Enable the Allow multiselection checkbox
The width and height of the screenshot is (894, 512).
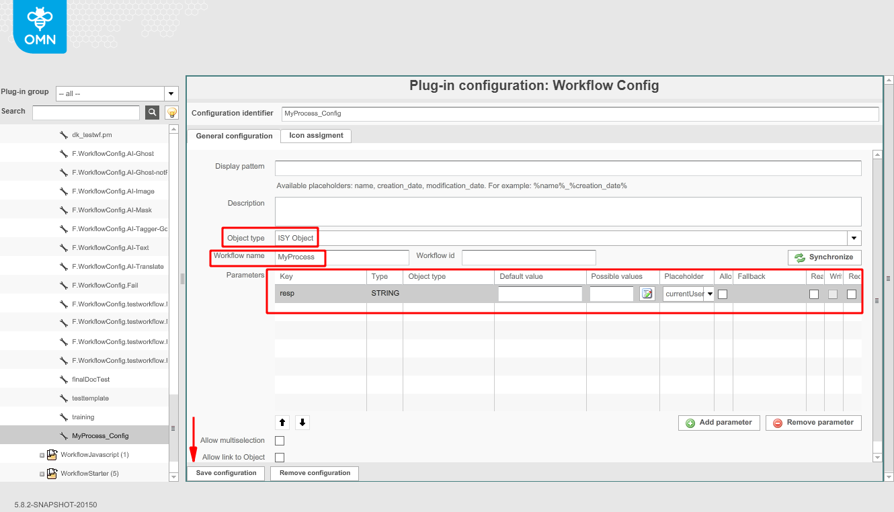point(280,441)
